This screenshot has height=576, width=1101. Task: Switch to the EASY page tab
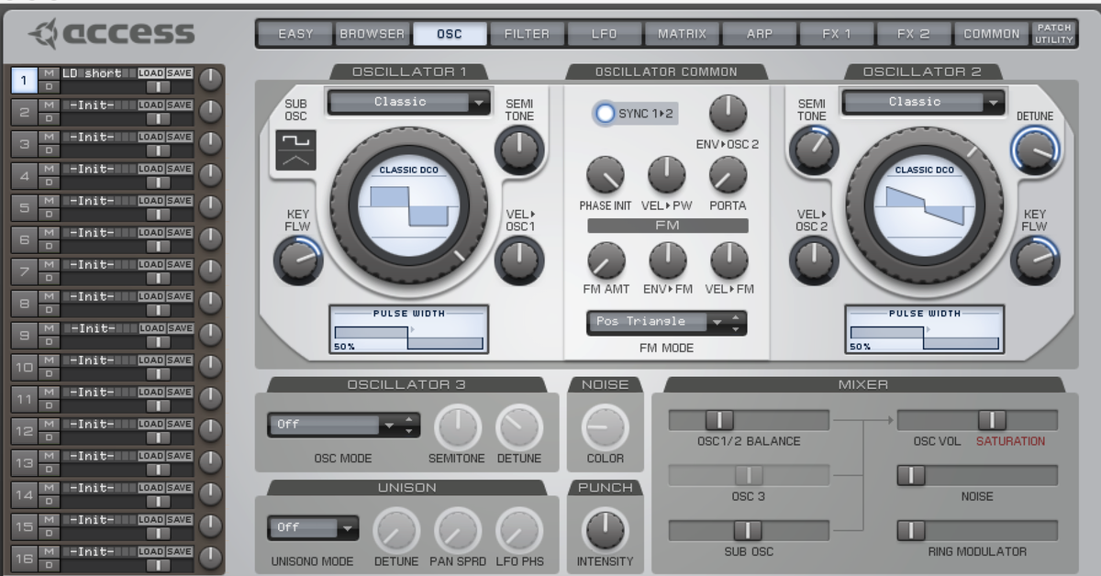pyautogui.click(x=295, y=34)
